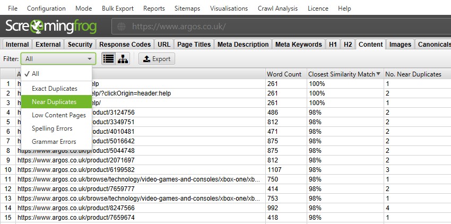Select the checked All filter option
Screen dimensions: 451x224
tap(35, 74)
